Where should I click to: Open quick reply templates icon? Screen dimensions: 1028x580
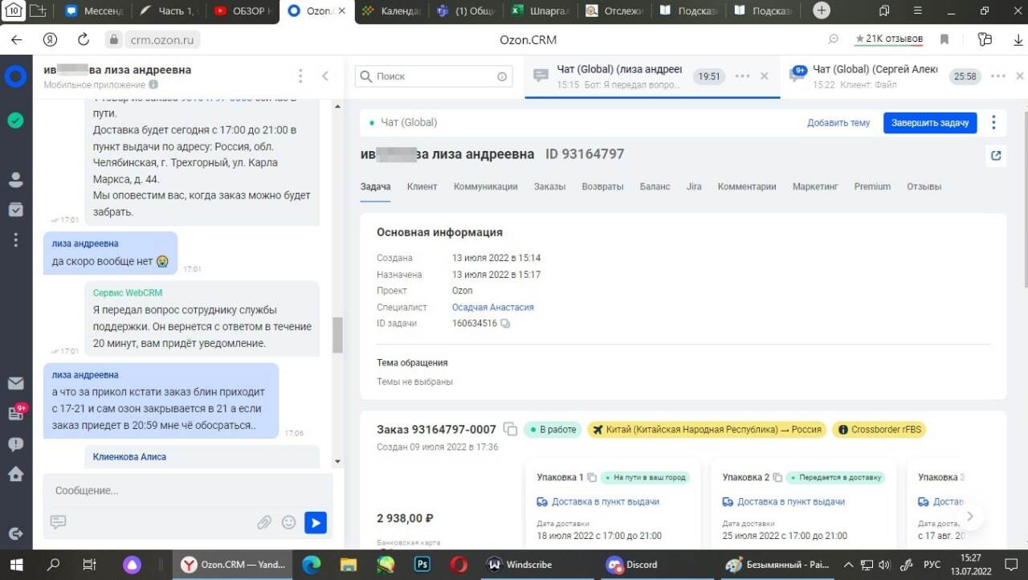click(x=58, y=522)
